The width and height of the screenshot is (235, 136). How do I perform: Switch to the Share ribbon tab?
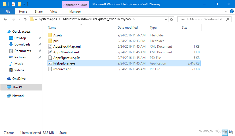39,12
